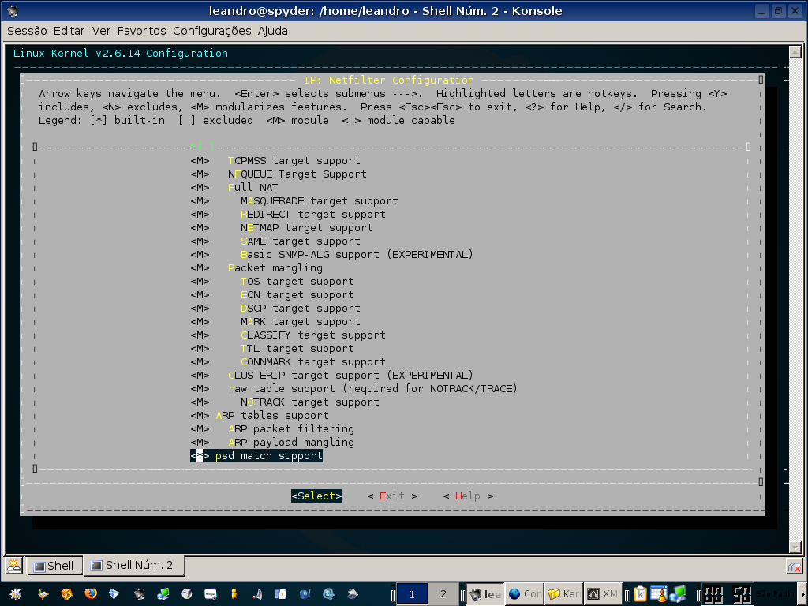Click the network monitor tray icon
Image resolution: width=808 pixels, height=606 pixels.
coord(678,594)
